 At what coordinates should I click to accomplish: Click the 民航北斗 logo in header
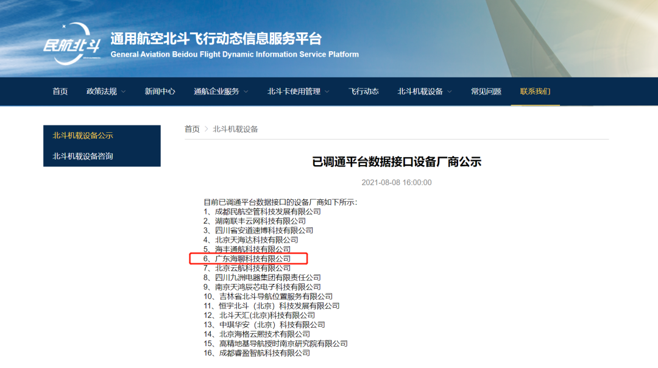pyautogui.click(x=72, y=44)
